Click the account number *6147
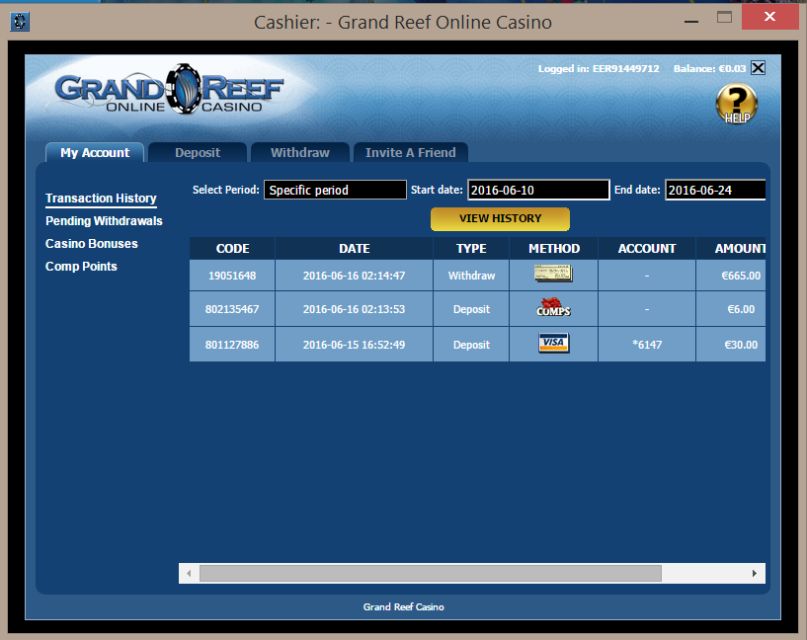Screen dimensions: 807x640 pos(647,345)
